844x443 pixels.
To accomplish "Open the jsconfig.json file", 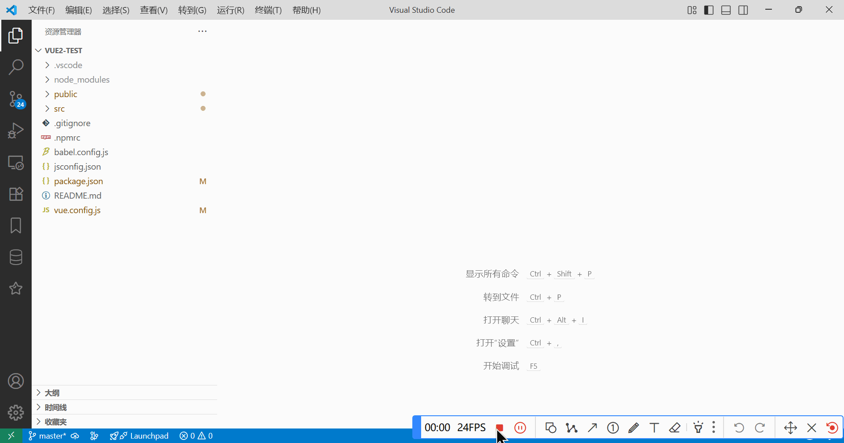I will (124, 167).
